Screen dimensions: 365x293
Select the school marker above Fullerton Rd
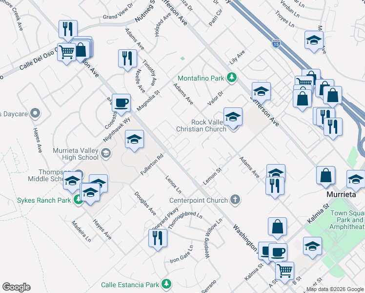click(x=134, y=139)
